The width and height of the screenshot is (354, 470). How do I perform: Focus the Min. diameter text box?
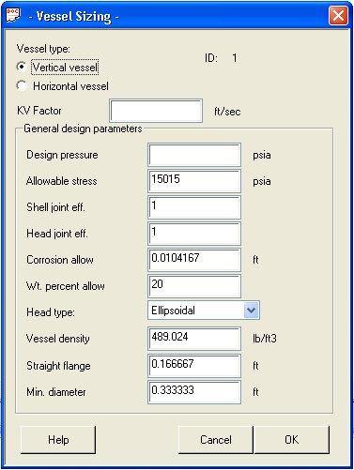coord(194,392)
